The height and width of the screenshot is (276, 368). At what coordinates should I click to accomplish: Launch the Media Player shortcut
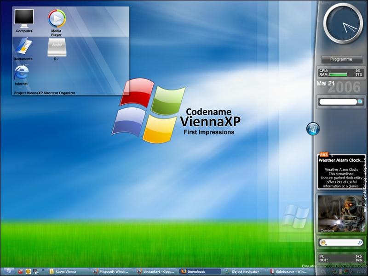point(57,23)
